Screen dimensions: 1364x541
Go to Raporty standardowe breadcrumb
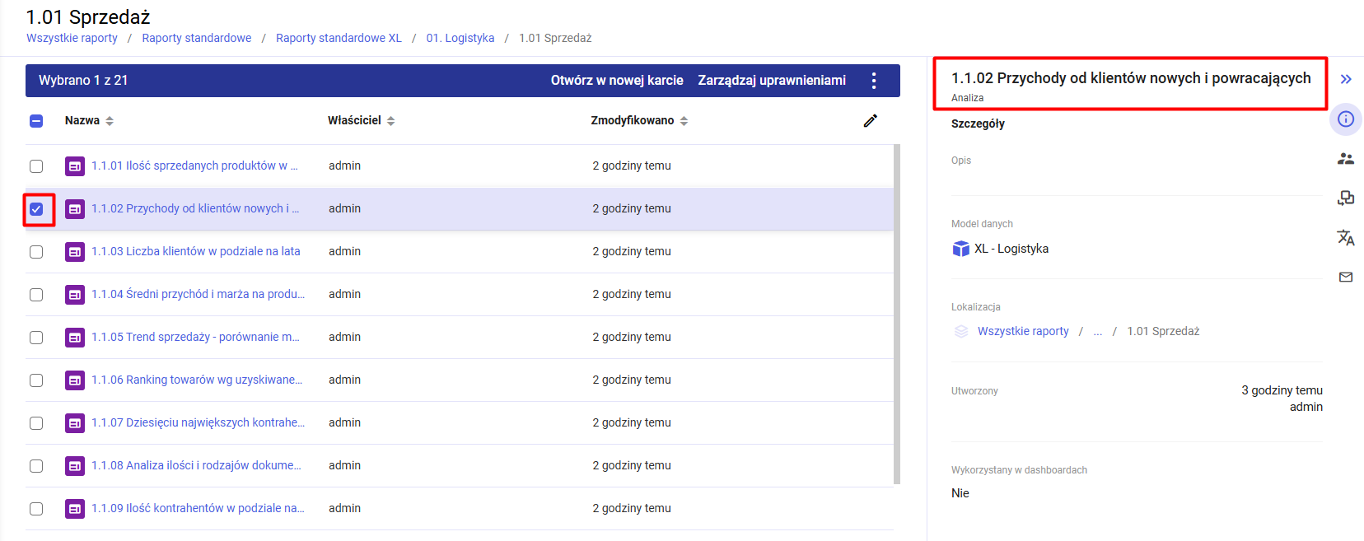pos(197,38)
